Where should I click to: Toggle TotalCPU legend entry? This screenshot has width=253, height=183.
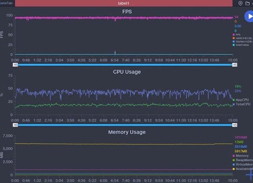[x=242, y=104]
